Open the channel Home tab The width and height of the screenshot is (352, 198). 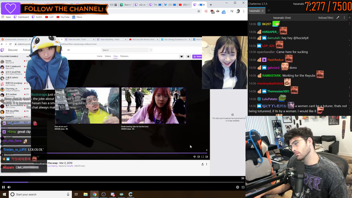[100, 56]
